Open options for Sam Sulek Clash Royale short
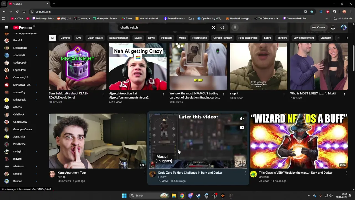 click(x=103, y=95)
